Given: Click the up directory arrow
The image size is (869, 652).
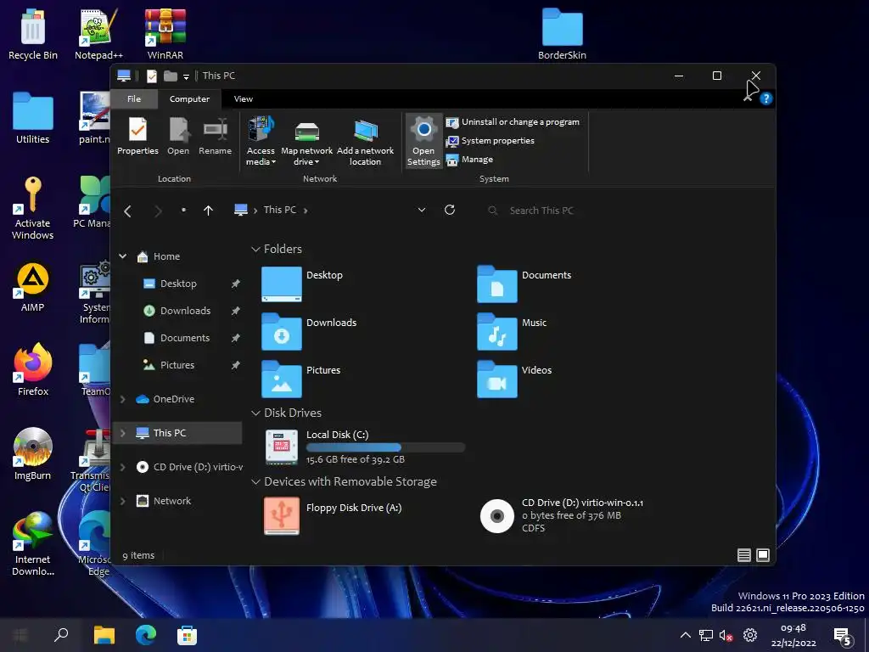Looking at the screenshot, I should coord(209,211).
